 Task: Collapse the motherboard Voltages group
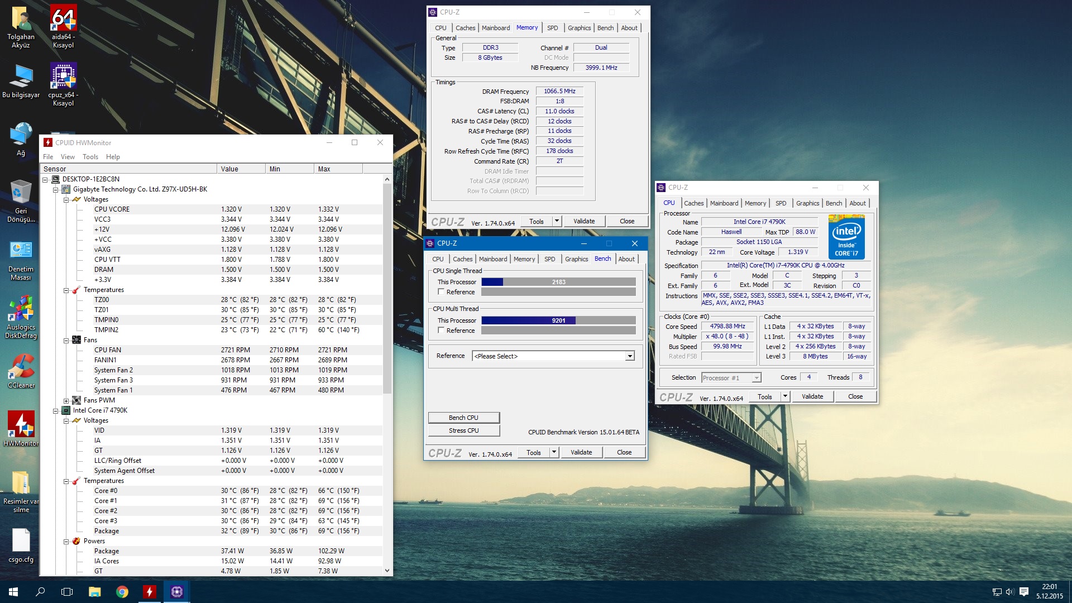tap(66, 199)
